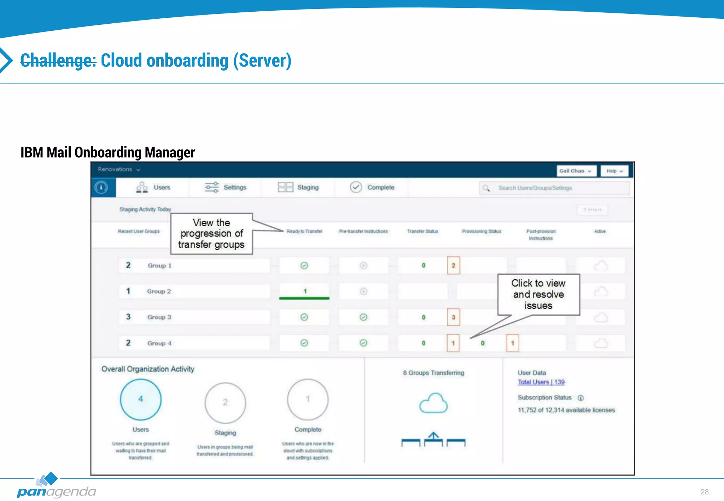Click the 7 Errors button
724x501 pixels.
click(592, 210)
